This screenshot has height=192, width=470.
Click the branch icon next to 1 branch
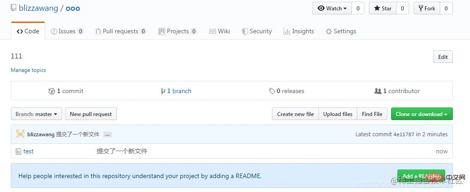163,91
